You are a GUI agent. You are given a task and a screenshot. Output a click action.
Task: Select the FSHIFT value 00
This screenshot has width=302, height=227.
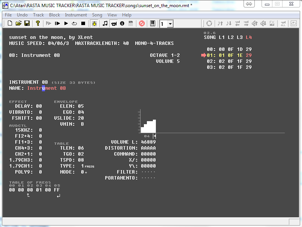click(x=39, y=118)
